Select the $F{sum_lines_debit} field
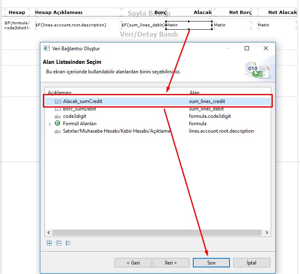This screenshot has width=300, height=274. pos(143,25)
